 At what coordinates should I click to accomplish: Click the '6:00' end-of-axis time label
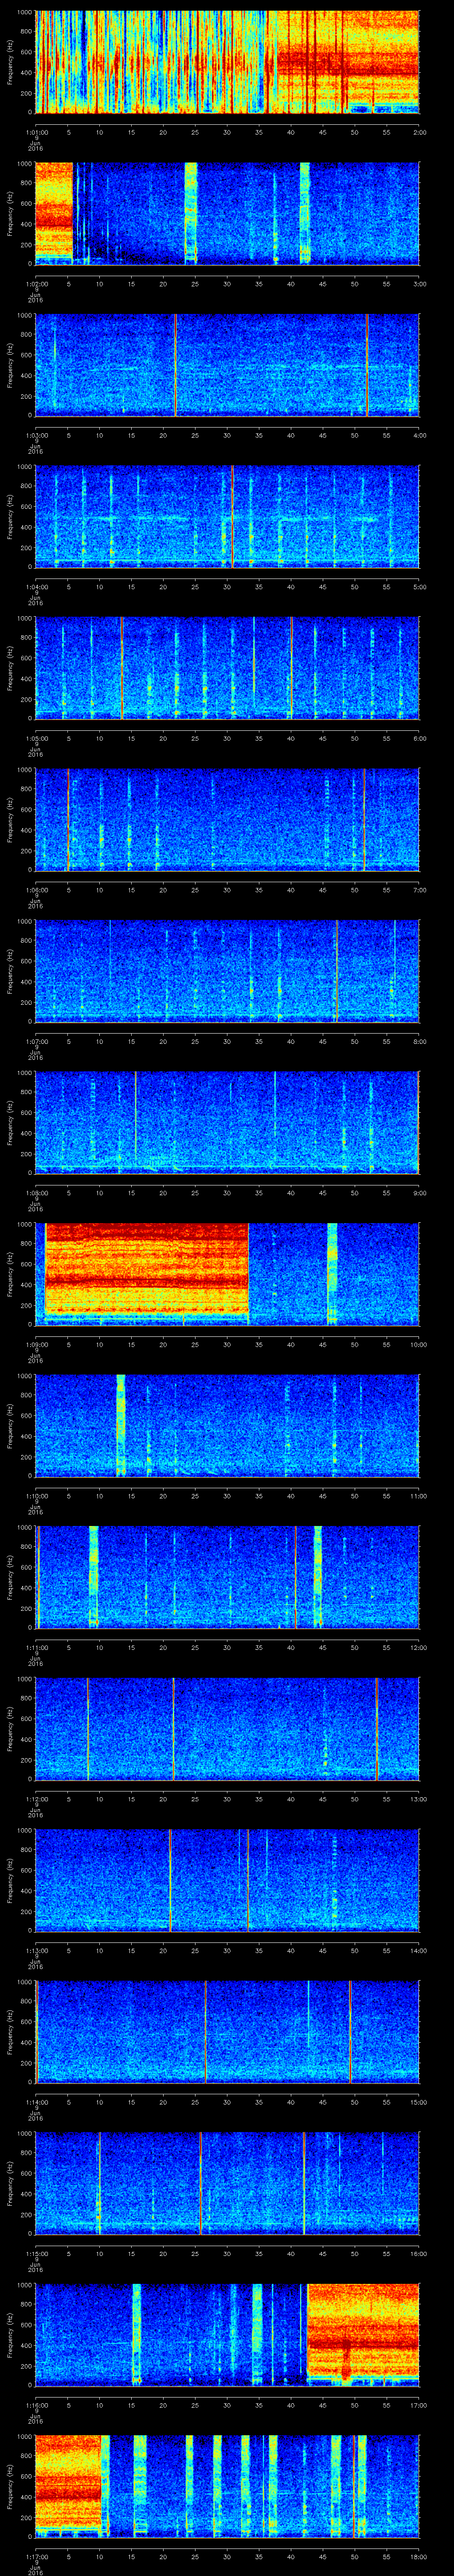tap(419, 738)
